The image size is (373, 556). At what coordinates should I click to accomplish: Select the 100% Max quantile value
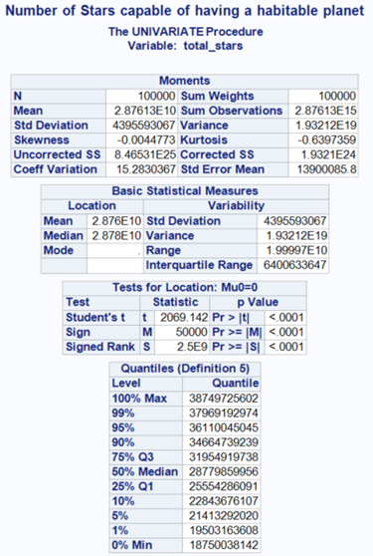(x=222, y=399)
